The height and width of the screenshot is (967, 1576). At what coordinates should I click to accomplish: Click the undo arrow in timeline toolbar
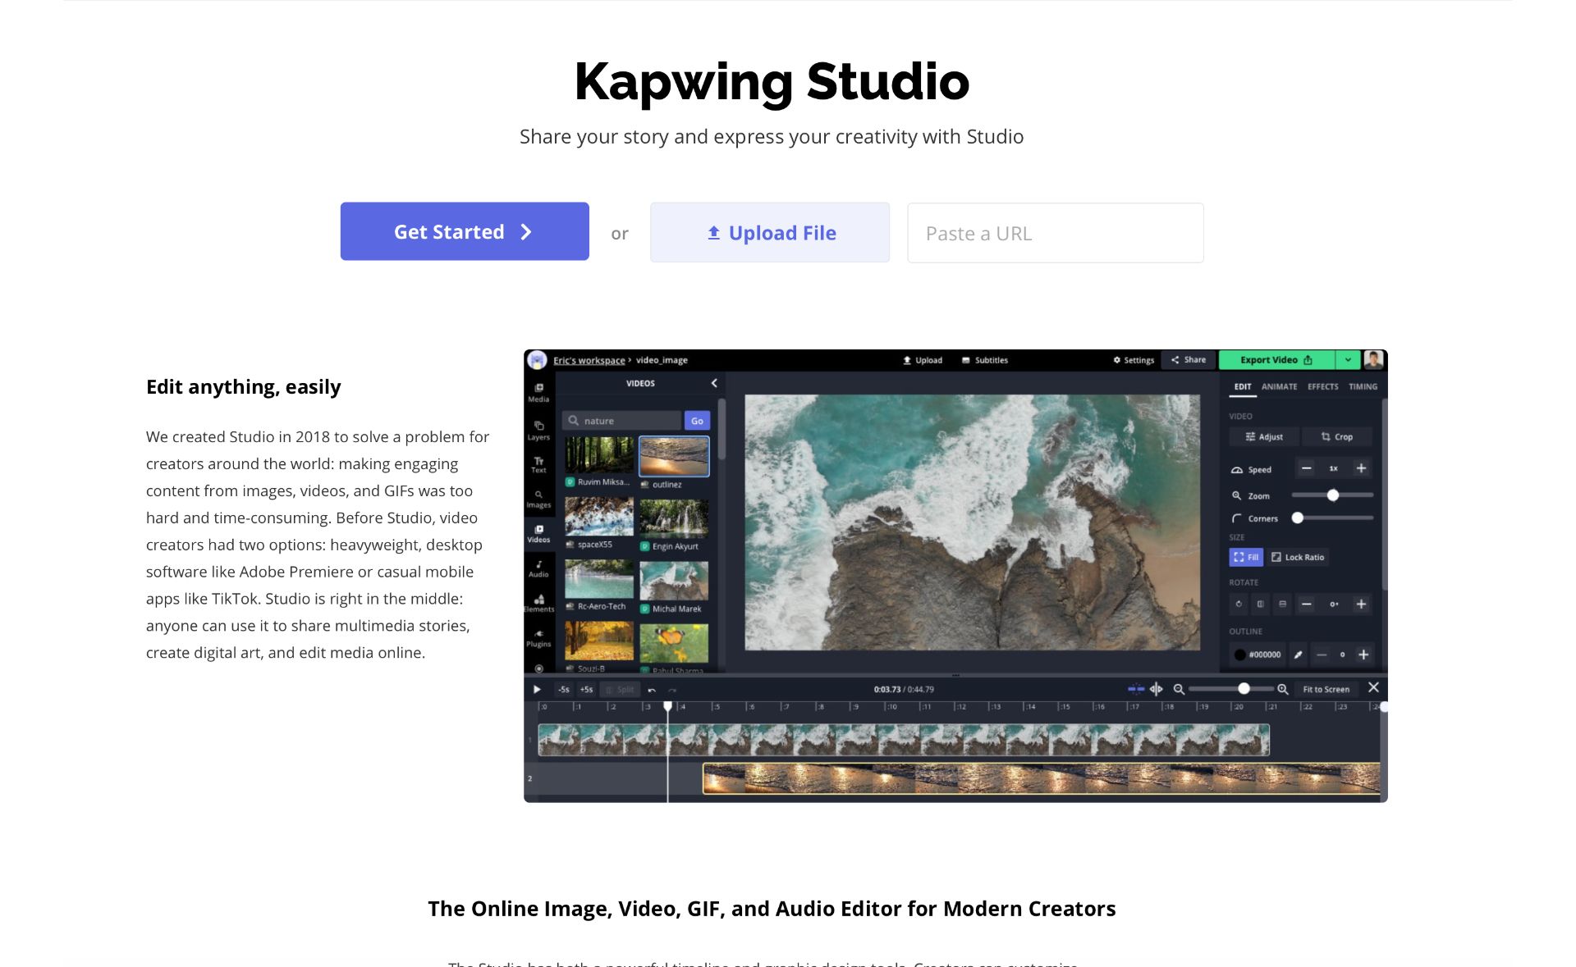(652, 690)
